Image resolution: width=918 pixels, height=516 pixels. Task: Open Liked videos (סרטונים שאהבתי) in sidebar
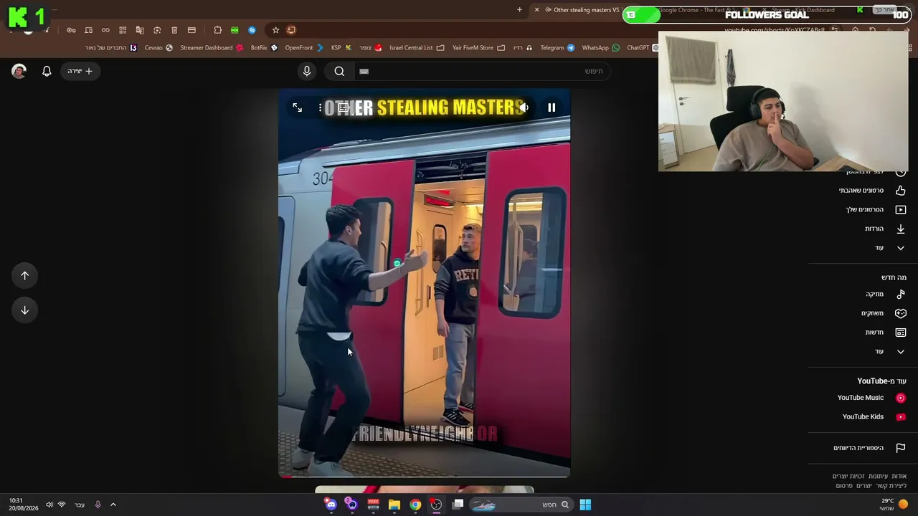tap(871, 191)
